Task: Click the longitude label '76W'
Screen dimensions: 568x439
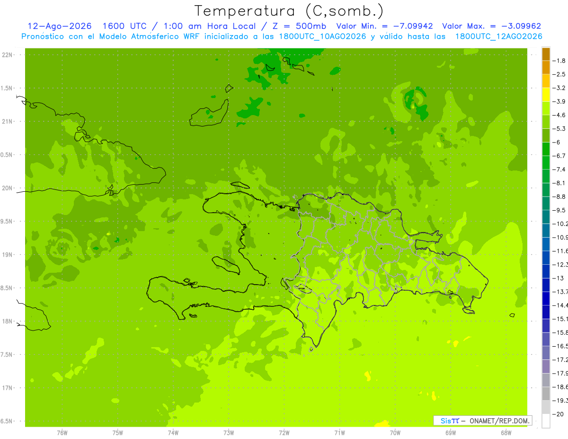Action: click(62, 432)
